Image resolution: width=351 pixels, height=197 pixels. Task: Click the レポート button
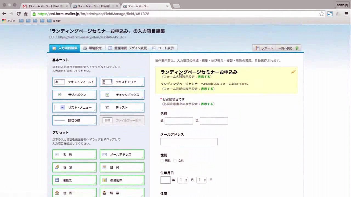[x=264, y=48]
